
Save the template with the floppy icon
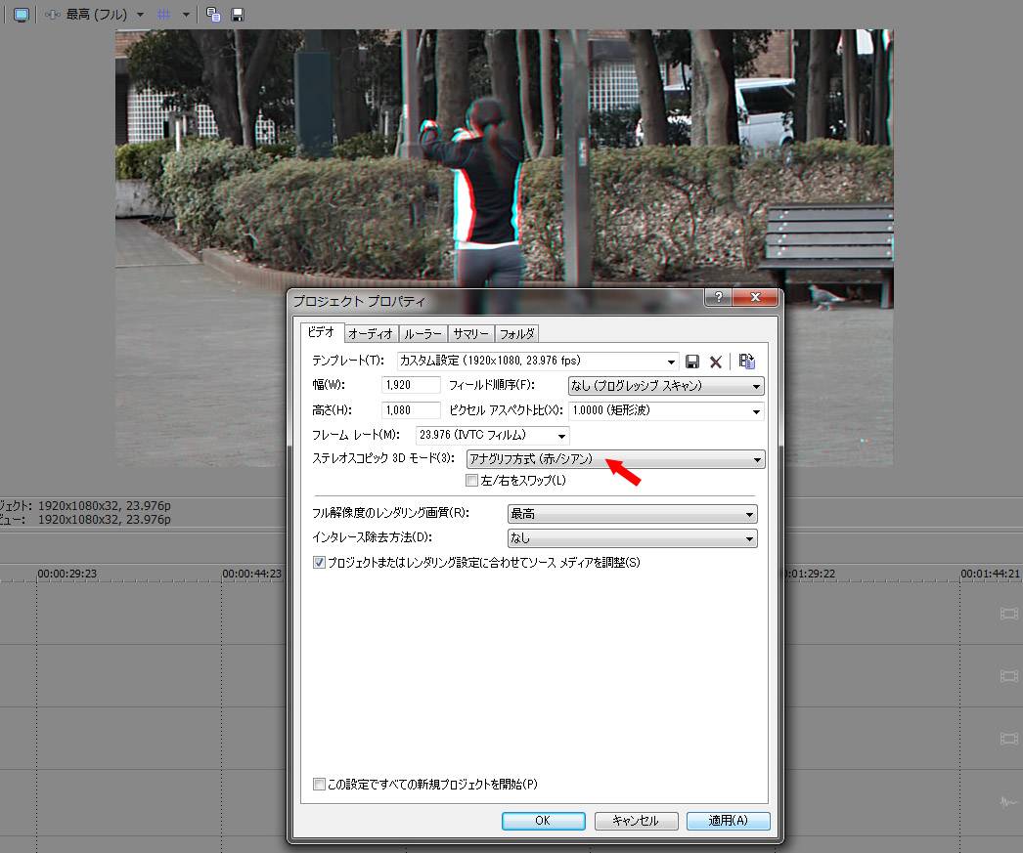pos(692,362)
